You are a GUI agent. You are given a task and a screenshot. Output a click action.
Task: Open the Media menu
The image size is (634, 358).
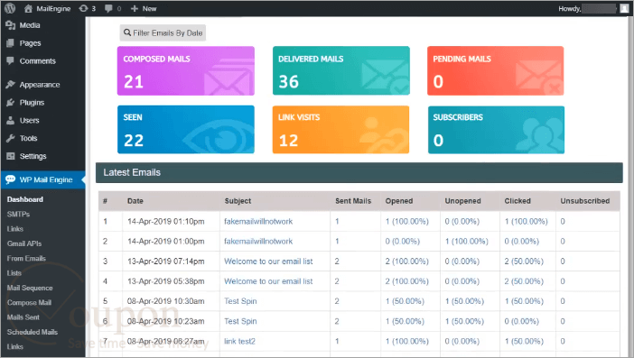(x=30, y=25)
